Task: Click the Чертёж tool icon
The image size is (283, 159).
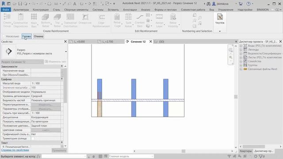Action: 220,17
